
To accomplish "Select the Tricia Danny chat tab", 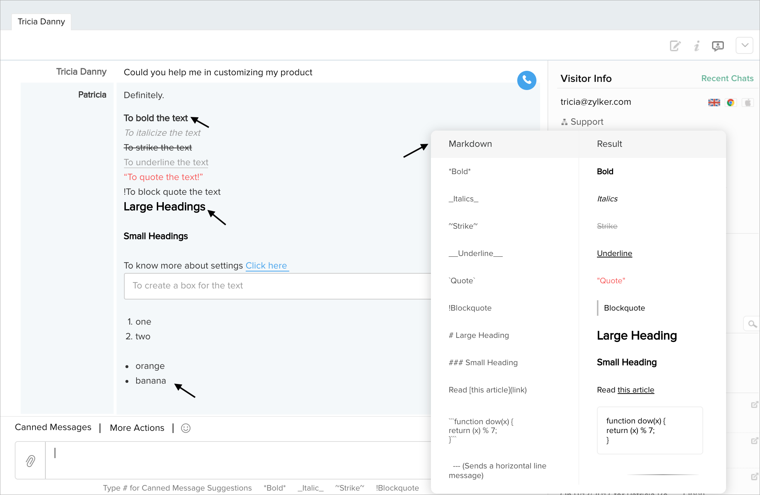I will point(41,22).
